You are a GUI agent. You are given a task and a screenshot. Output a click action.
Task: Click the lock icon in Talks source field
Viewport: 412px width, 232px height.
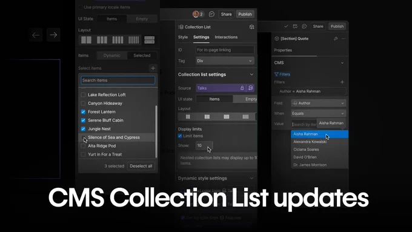242,88
